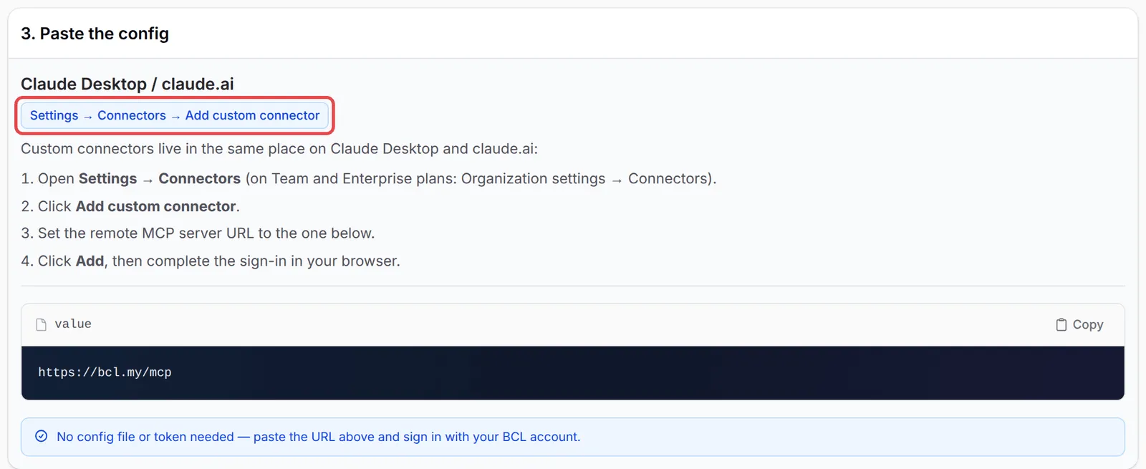Click the "value" label above the code block
Image resolution: width=1146 pixels, height=469 pixels.
(73, 324)
